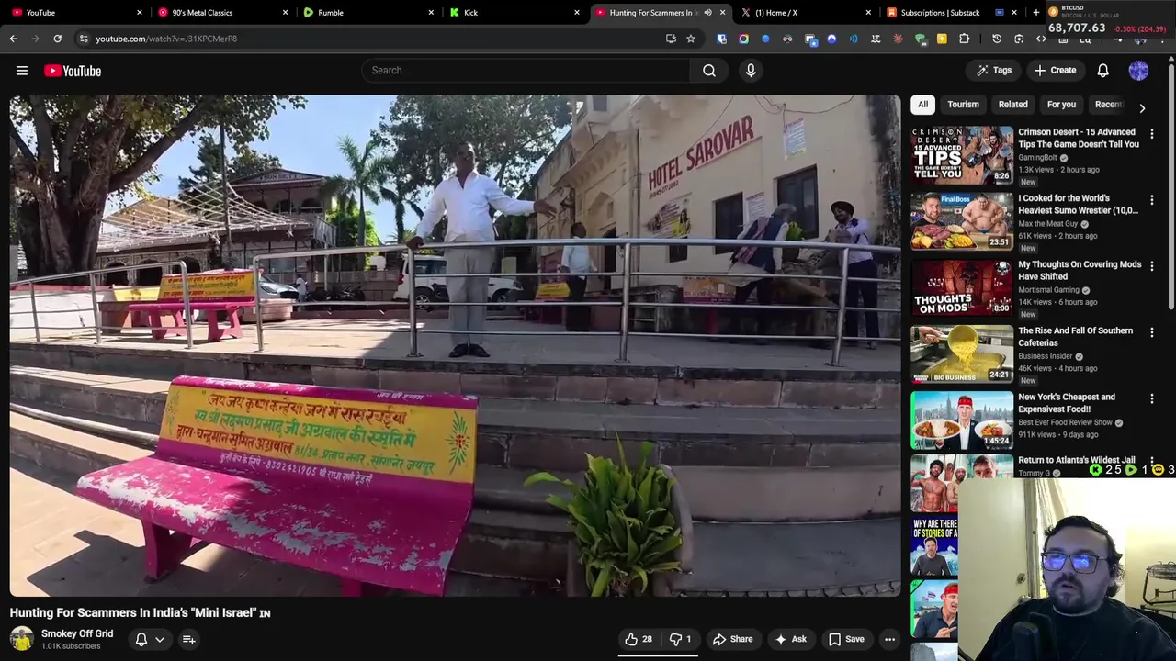Click the video player to pause
Screen dimensions: 1176x661
click(x=455, y=346)
